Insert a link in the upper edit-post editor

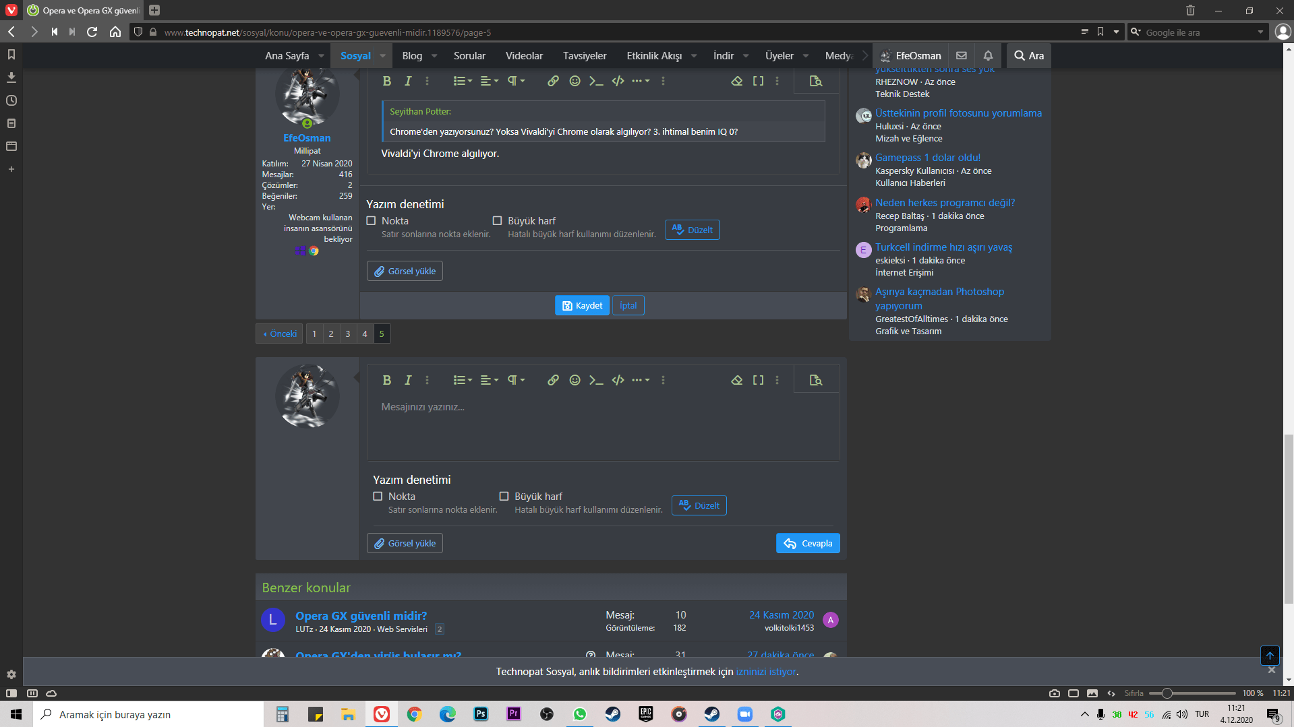pos(553,81)
